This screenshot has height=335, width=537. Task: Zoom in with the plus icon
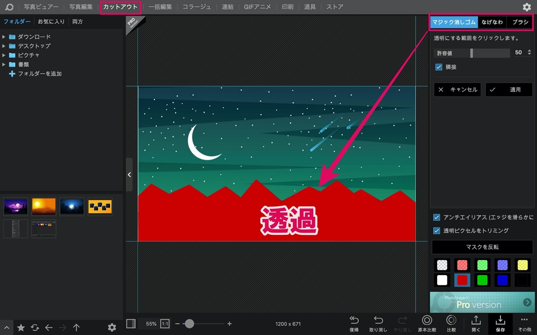coord(230,324)
